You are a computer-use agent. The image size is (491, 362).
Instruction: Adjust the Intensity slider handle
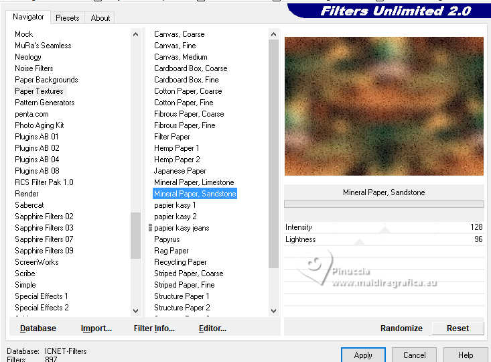[385, 231]
